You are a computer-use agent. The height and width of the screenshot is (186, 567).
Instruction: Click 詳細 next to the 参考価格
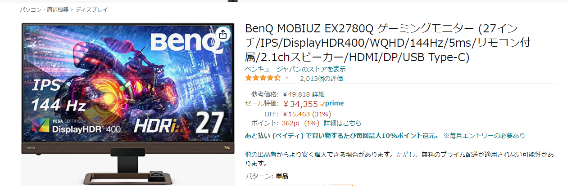[318, 94]
